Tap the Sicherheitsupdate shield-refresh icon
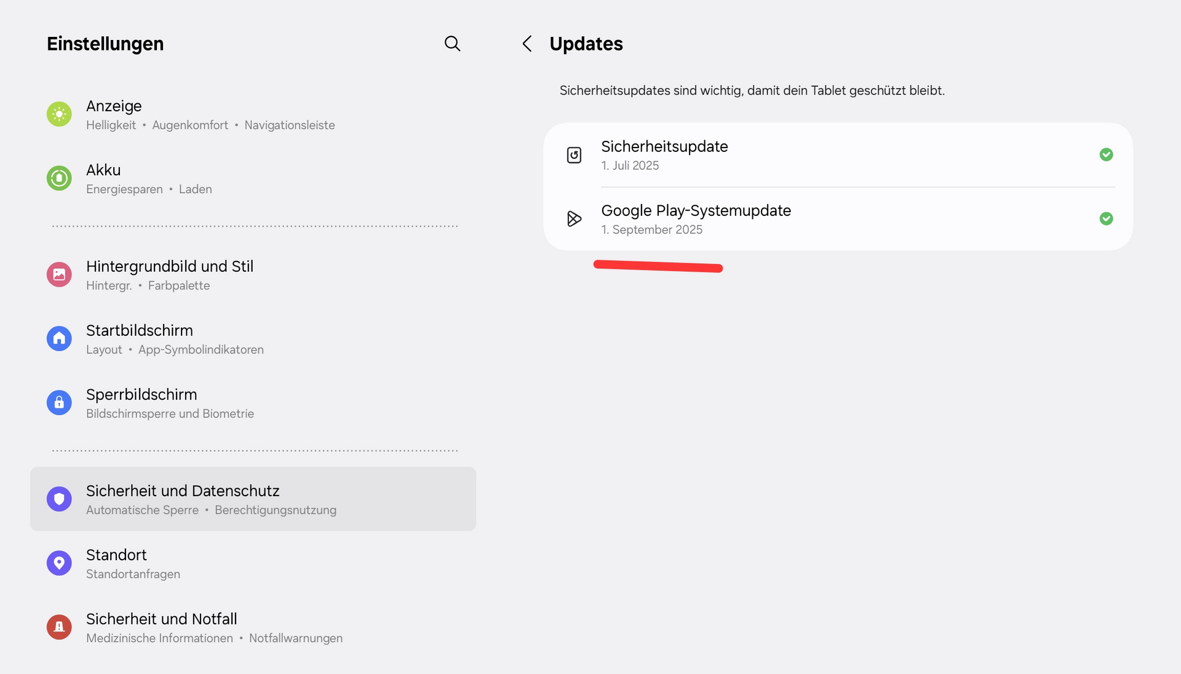Image resolution: width=1181 pixels, height=674 pixels. (574, 155)
